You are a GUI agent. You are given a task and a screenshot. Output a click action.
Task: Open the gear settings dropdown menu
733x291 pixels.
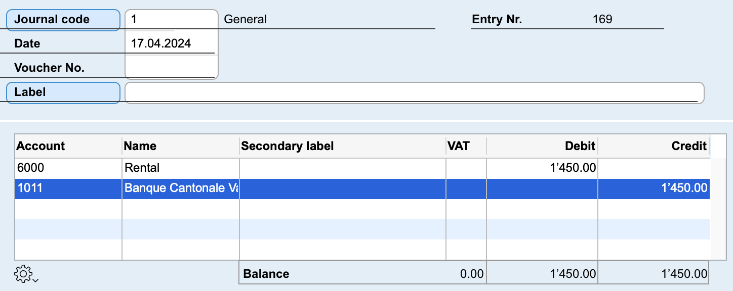pos(25,274)
